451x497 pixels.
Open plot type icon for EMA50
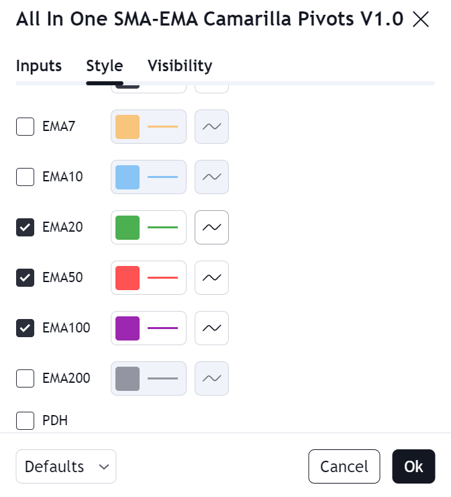coord(211,277)
